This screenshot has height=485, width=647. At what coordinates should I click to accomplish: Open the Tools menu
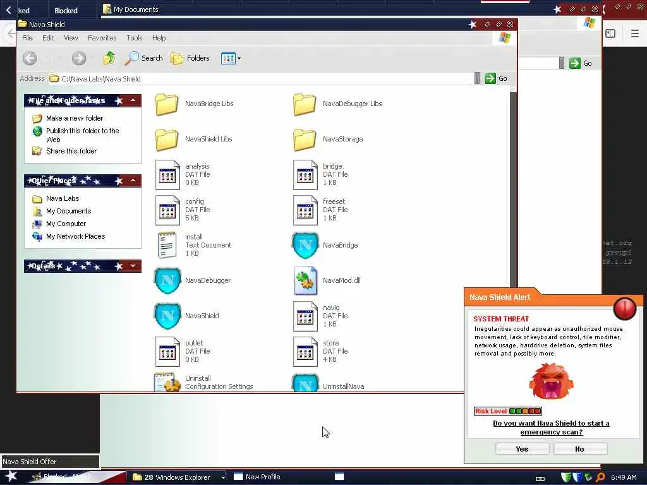[135, 38]
